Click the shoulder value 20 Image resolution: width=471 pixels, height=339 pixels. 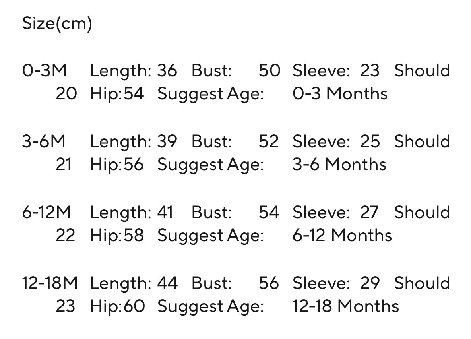click(x=66, y=94)
